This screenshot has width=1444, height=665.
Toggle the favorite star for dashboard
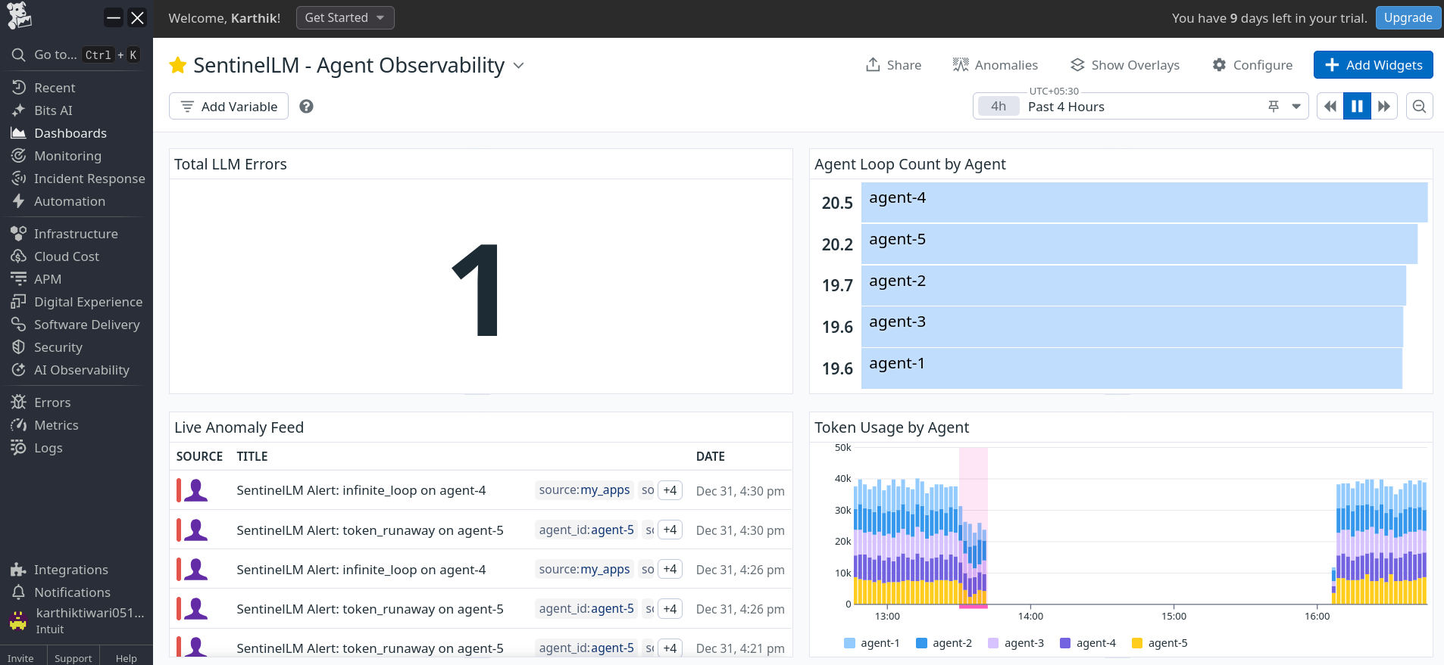coord(178,66)
